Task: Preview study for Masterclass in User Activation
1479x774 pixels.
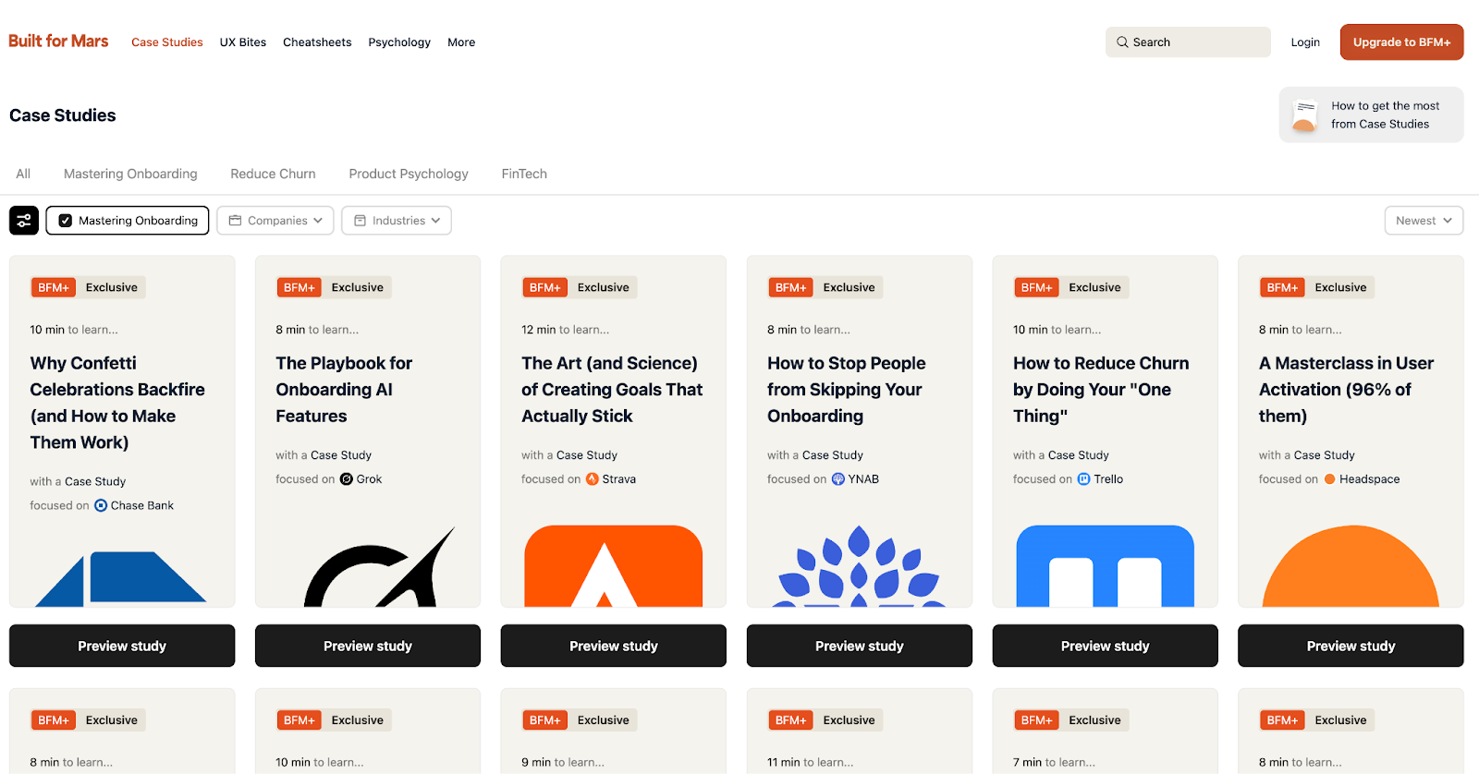Action: [1351, 646]
